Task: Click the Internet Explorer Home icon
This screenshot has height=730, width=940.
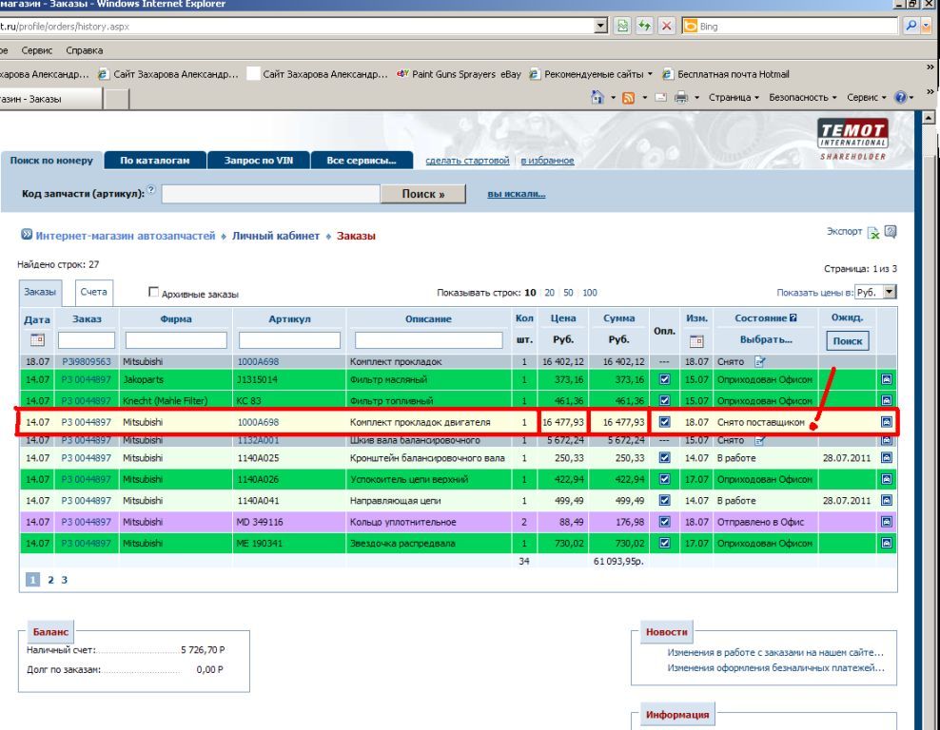Action: [597, 98]
